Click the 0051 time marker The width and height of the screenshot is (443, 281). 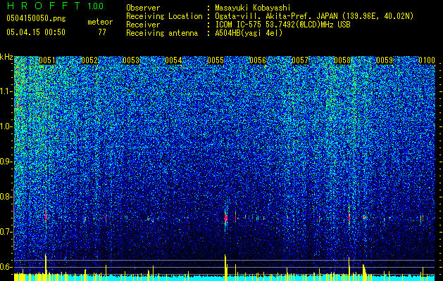[x=47, y=60]
